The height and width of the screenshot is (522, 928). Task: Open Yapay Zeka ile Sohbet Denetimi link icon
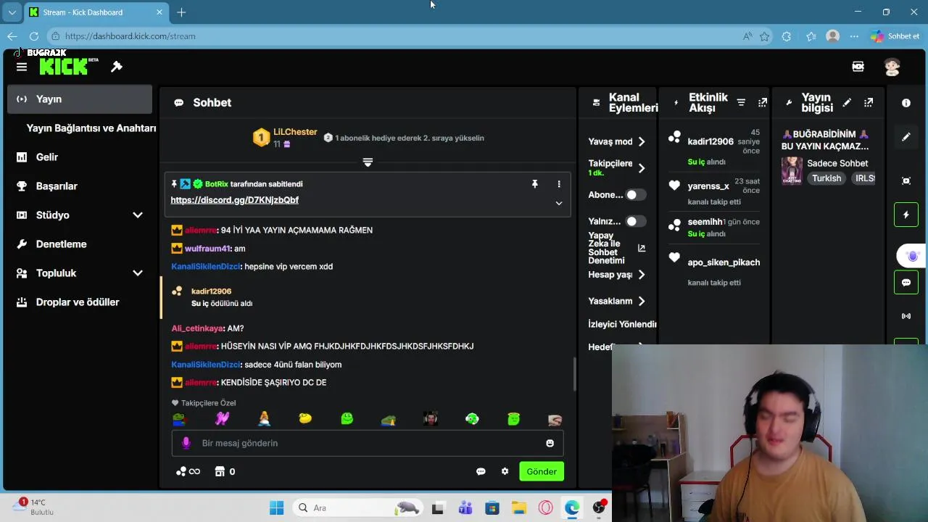[642, 248]
